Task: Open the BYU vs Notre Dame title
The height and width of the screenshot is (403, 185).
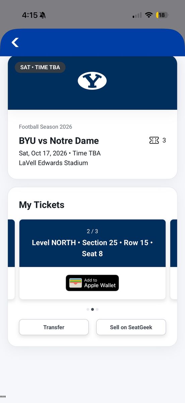Action: pyautogui.click(x=59, y=141)
